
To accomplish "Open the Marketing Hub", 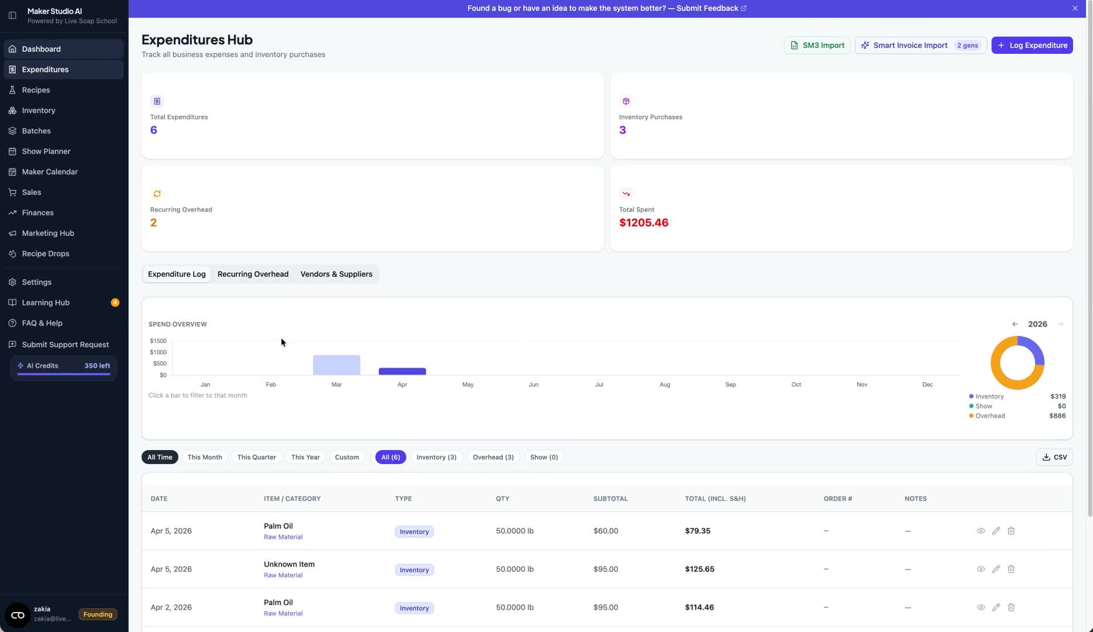I will [x=47, y=233].
